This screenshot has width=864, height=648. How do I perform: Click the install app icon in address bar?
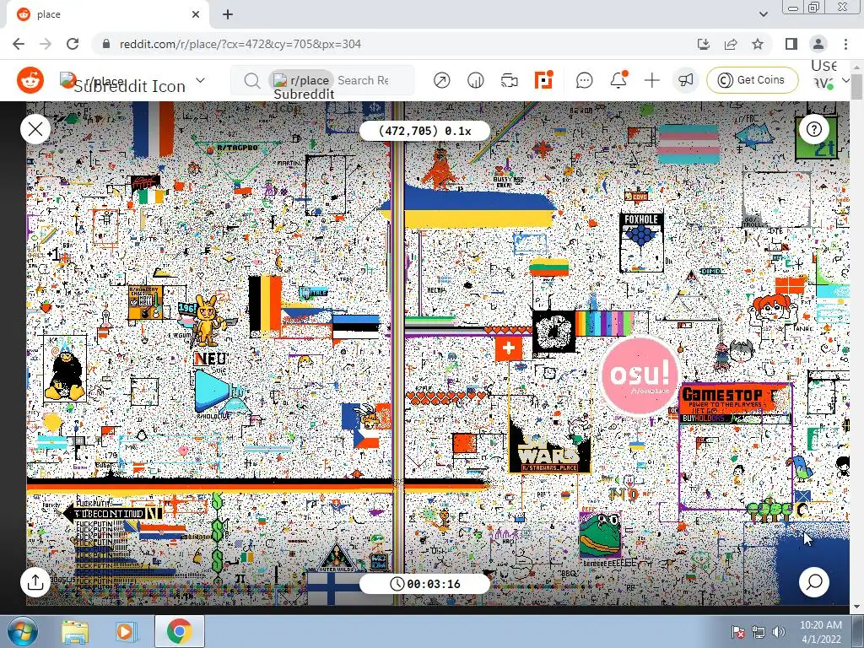pos(704,44)
